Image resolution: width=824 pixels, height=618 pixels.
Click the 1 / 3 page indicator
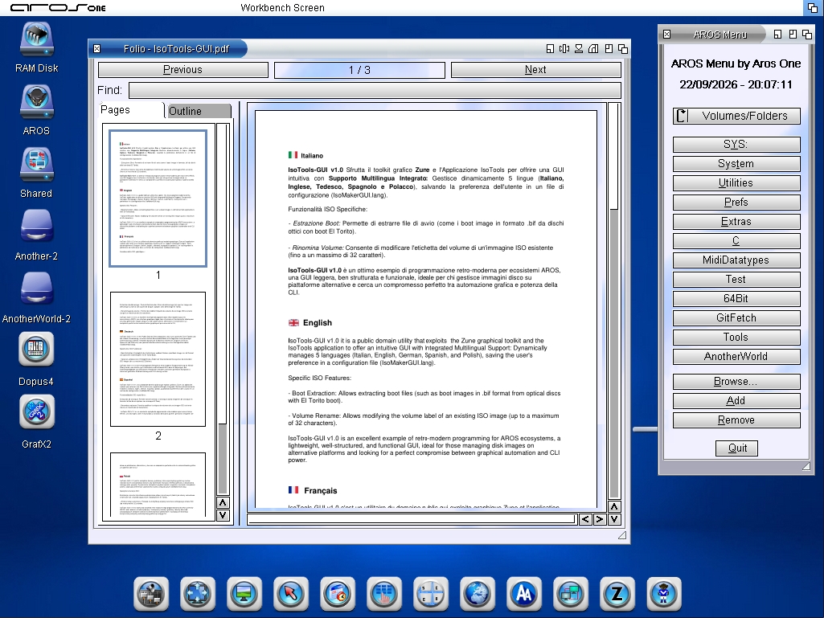pyautogui.click(x=359, y=70)
